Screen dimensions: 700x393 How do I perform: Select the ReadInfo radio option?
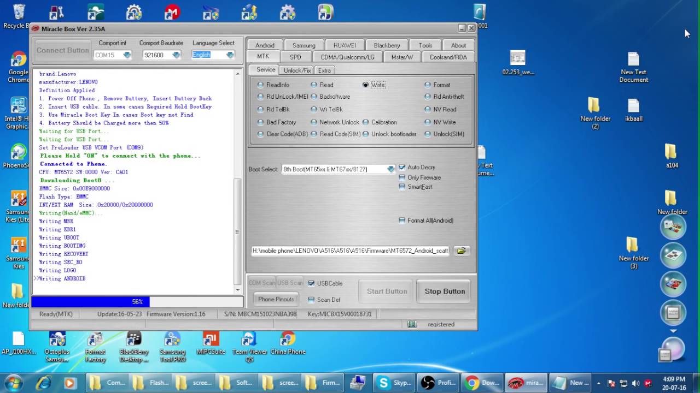click(273, 85)
